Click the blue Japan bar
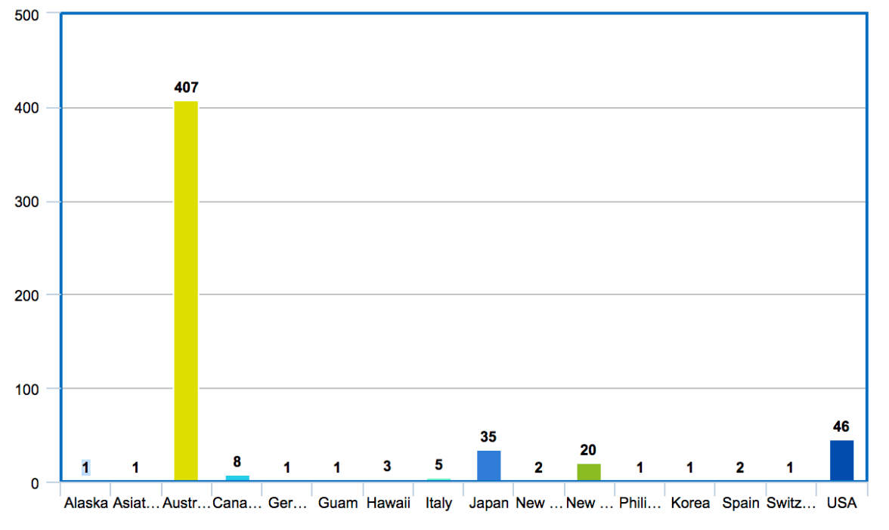889x530 pixels. [488, 466]
